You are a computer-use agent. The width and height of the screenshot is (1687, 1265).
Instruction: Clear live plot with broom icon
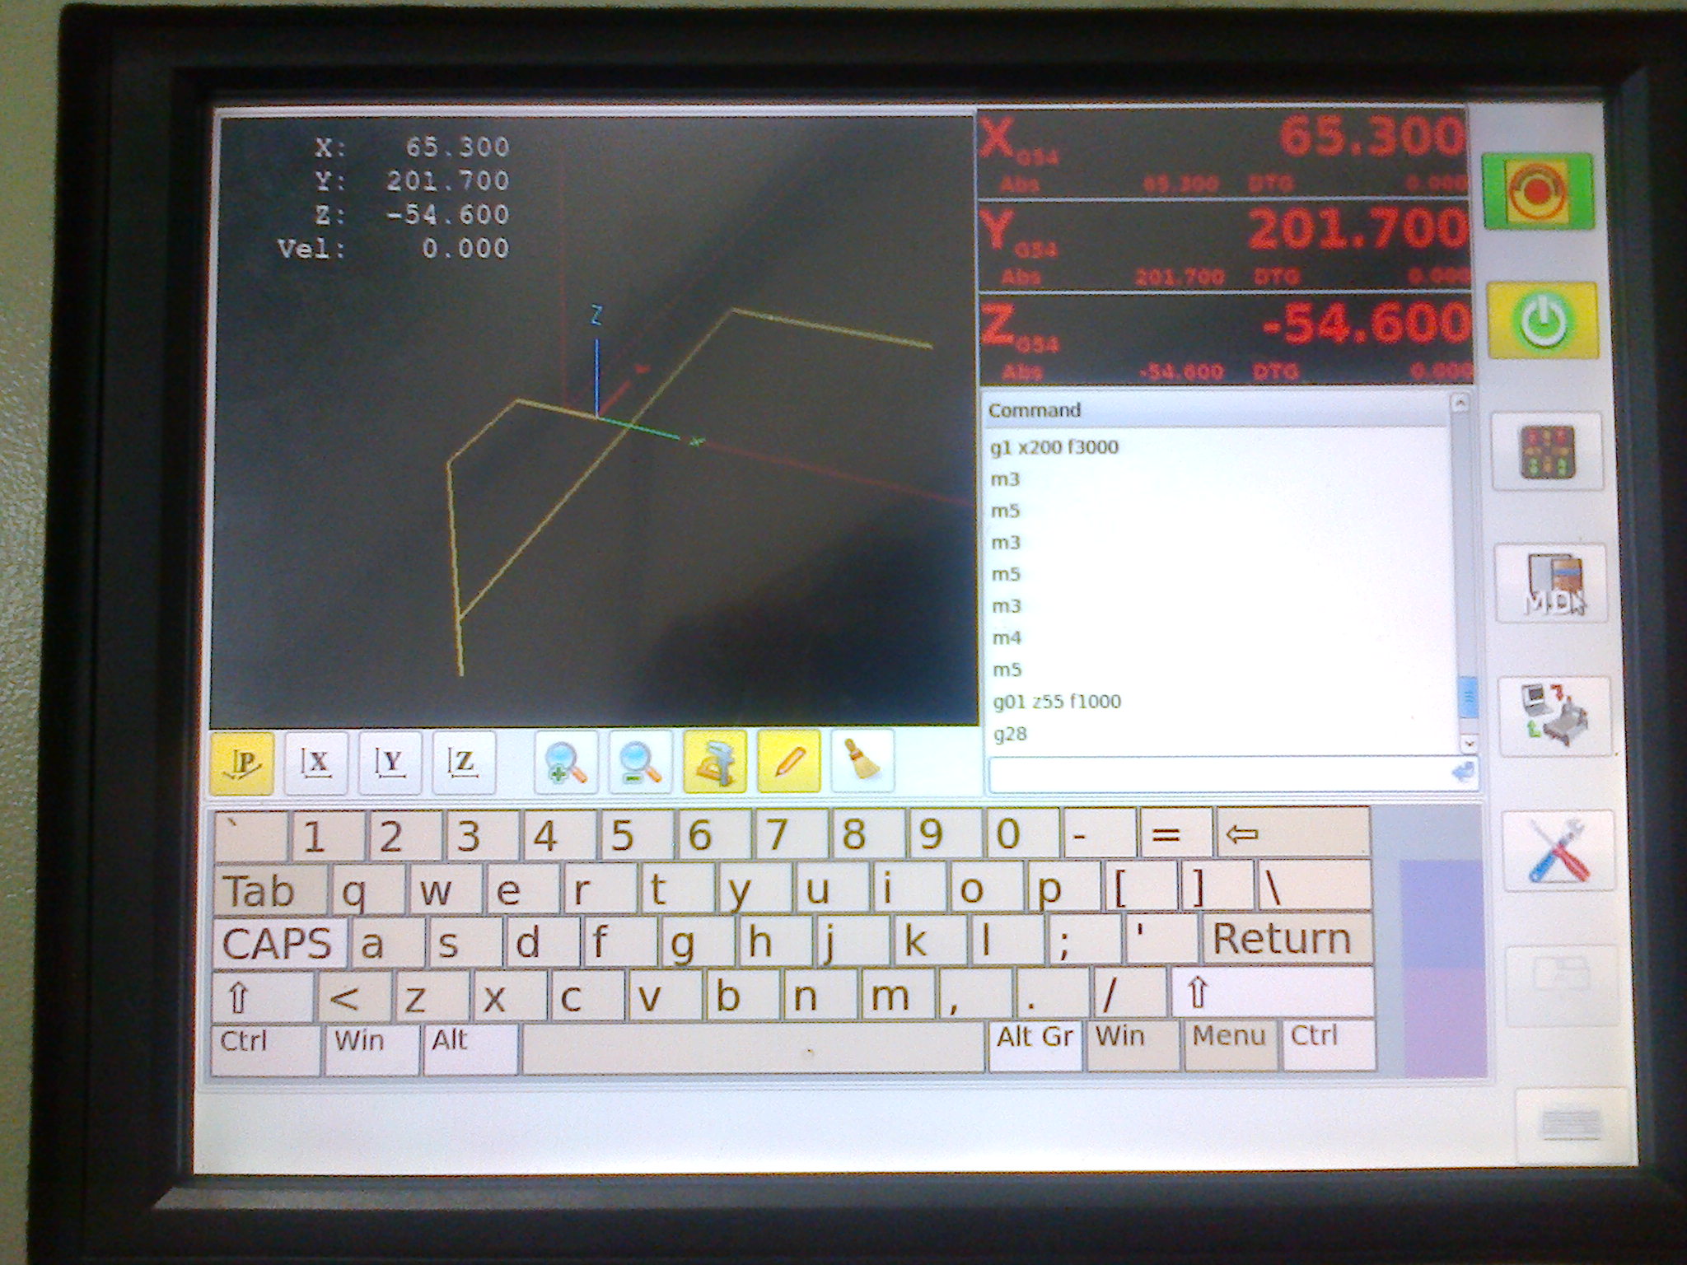[862, 763]
